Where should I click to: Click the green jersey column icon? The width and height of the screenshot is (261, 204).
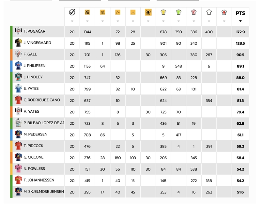(178, 12)
